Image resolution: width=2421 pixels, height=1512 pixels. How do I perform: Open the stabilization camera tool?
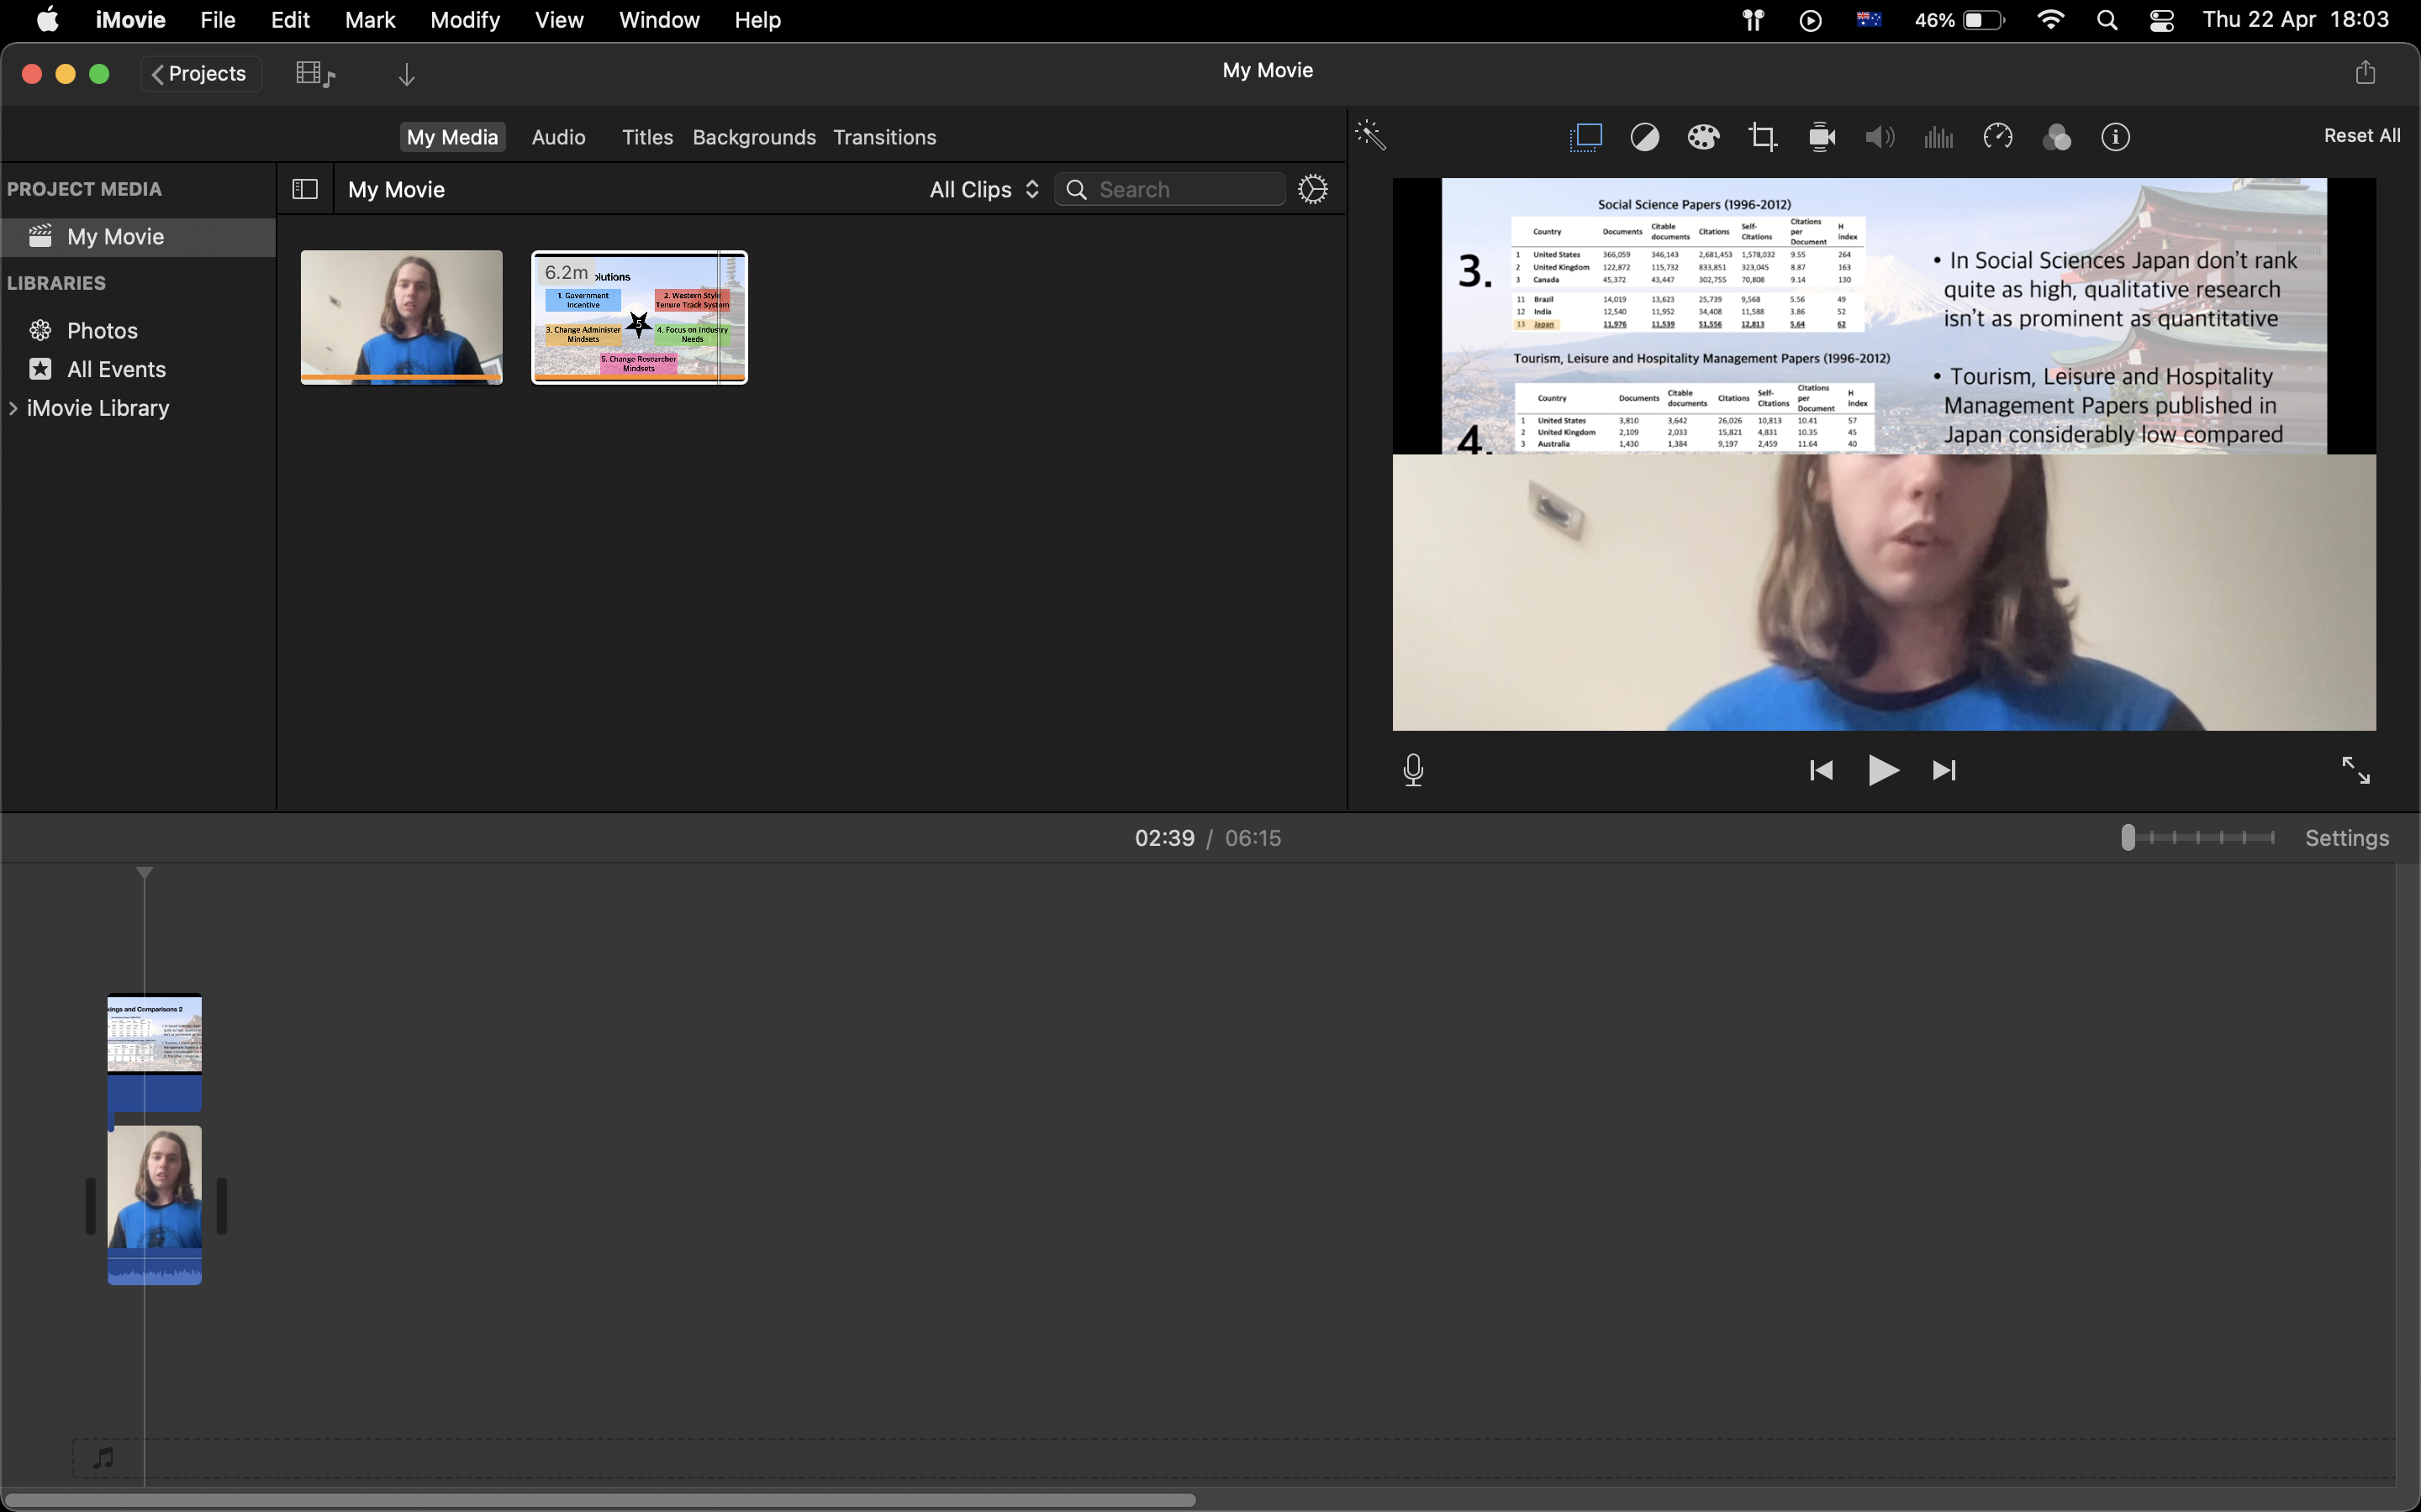1822,137
